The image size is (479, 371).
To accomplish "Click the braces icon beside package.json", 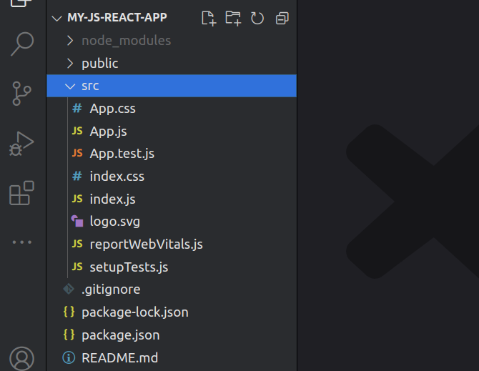I will 69,335.
